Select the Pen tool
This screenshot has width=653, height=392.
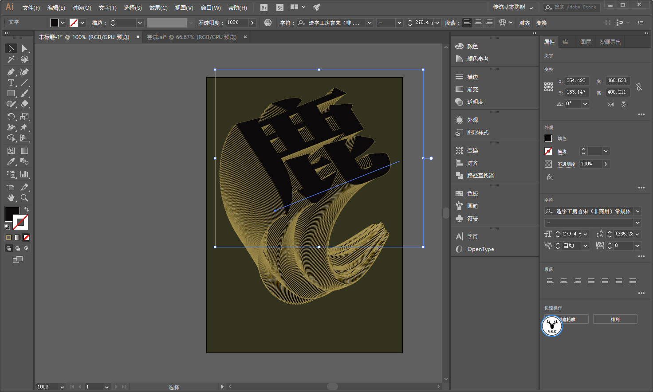coord(11,72)
